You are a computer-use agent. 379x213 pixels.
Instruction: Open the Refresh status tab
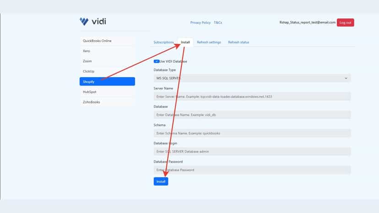pyautogui.click(x=238, y=42)
